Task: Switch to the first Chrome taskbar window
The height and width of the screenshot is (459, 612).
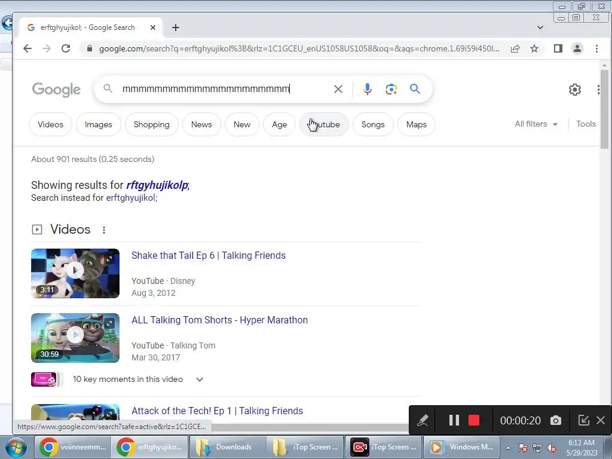Action: (72, 447)
